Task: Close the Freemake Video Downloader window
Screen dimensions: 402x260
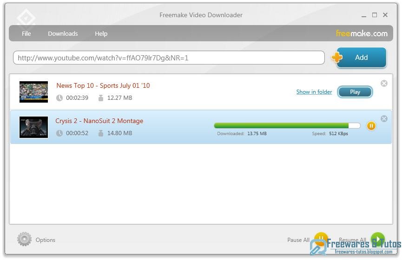Action: (385, 15)
